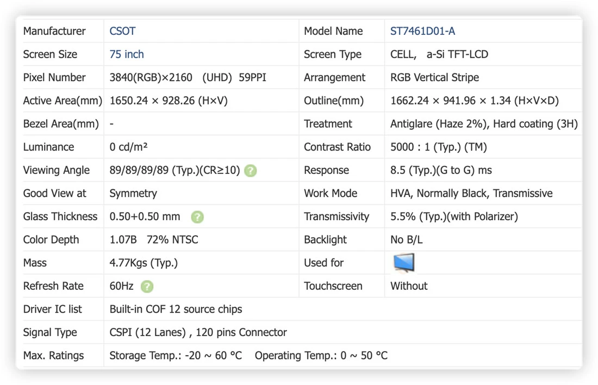Select the Signal Type row label
Image resolution: width=598 pixels, height=385 pixels.
[50, 332]
